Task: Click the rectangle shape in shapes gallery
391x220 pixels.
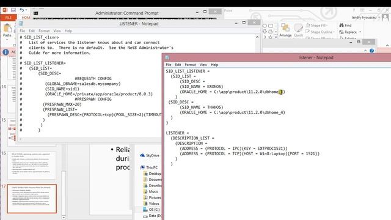Action: pos(271,26)
